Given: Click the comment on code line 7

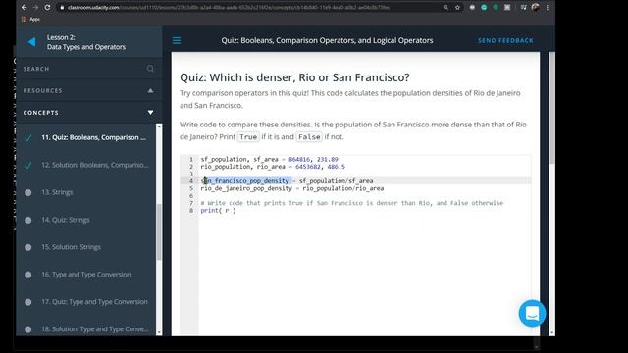Looking at the screenshot, I should pyautogui.click(x=351, y=203).
